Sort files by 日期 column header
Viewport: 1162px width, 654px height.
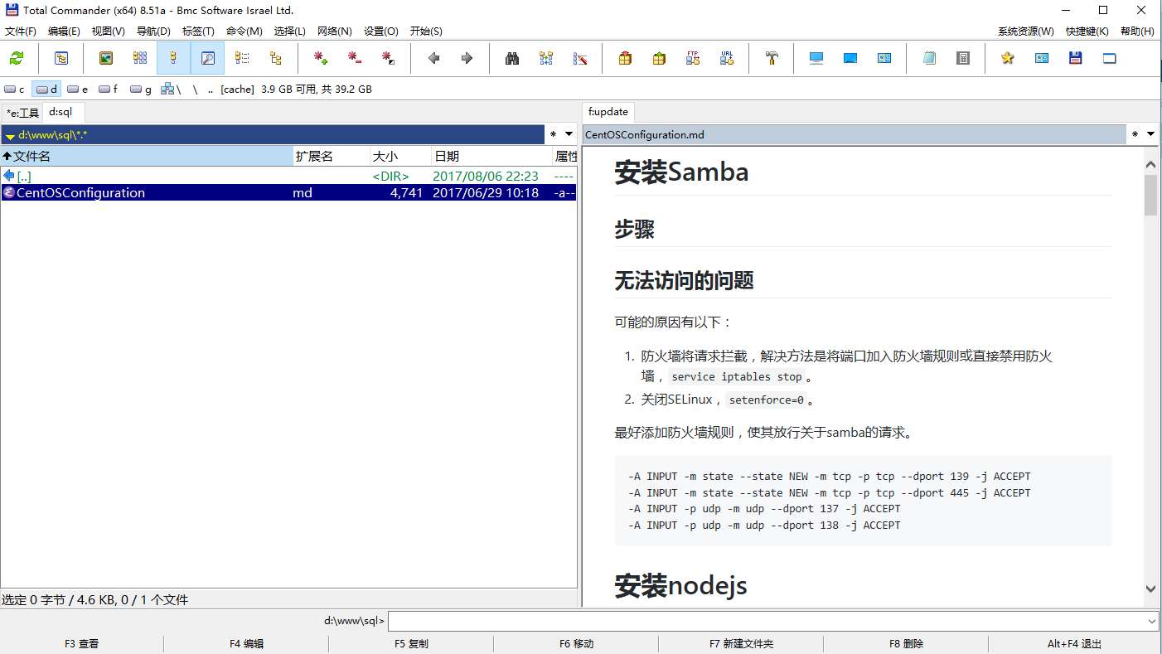click(x=492, y=156)
